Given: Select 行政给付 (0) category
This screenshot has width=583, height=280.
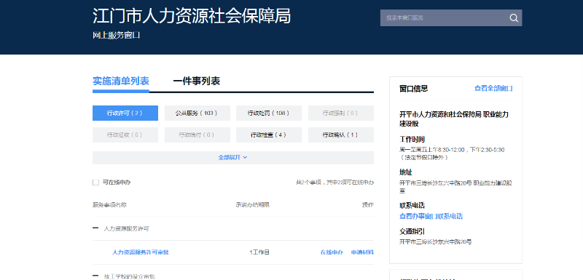Looking at the screenshot, I should click(x=197, y=135).
